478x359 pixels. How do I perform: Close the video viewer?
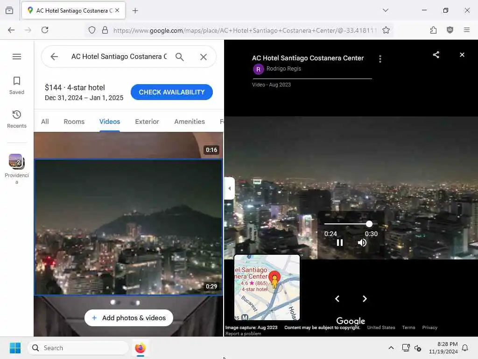coord(462,55)
